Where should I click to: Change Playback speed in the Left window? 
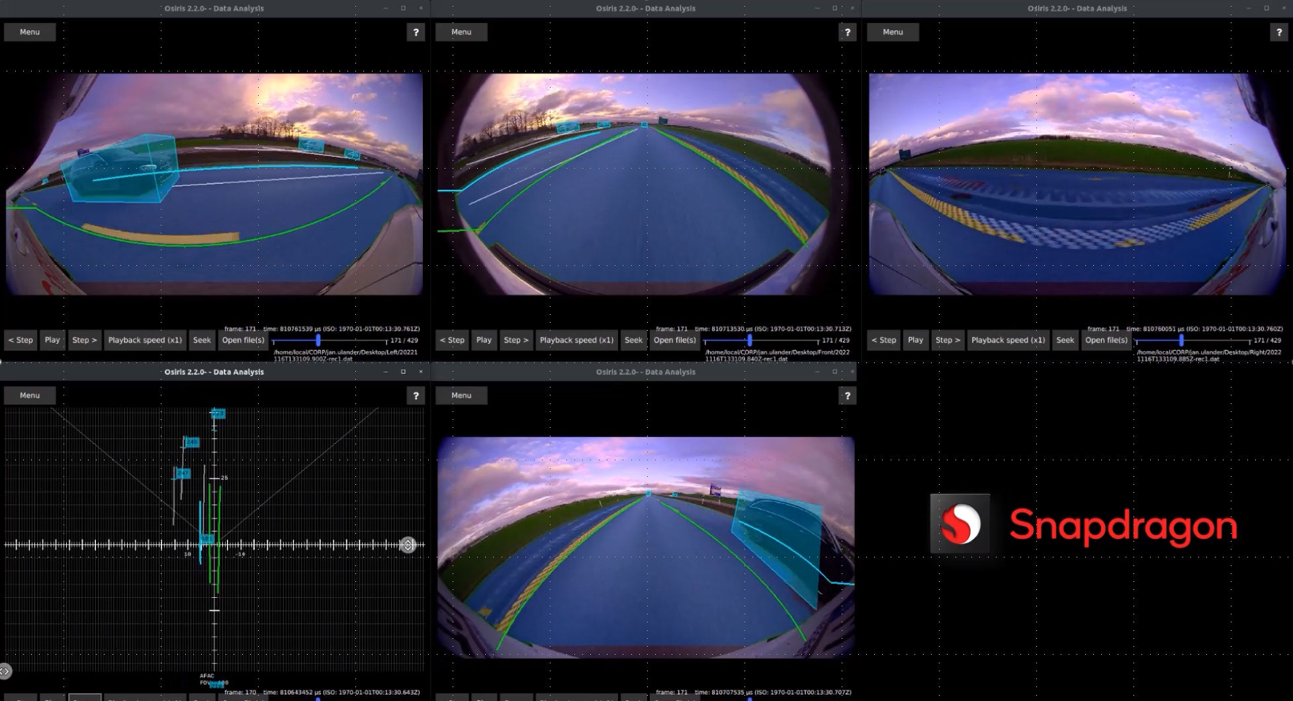145,340
